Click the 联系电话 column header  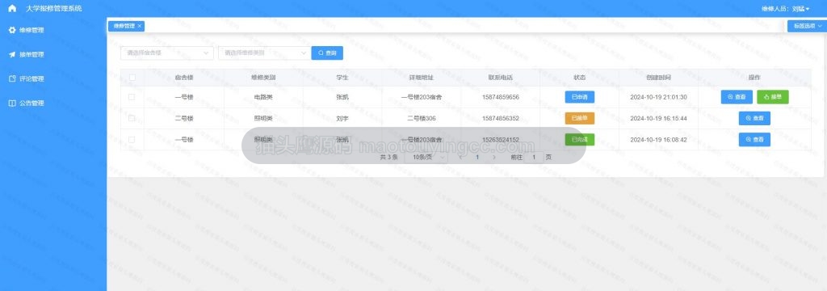pyautogui.click(x=501, y=78)
